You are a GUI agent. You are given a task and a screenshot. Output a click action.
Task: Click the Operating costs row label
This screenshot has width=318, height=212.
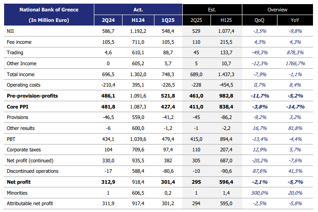click(24, 85)
